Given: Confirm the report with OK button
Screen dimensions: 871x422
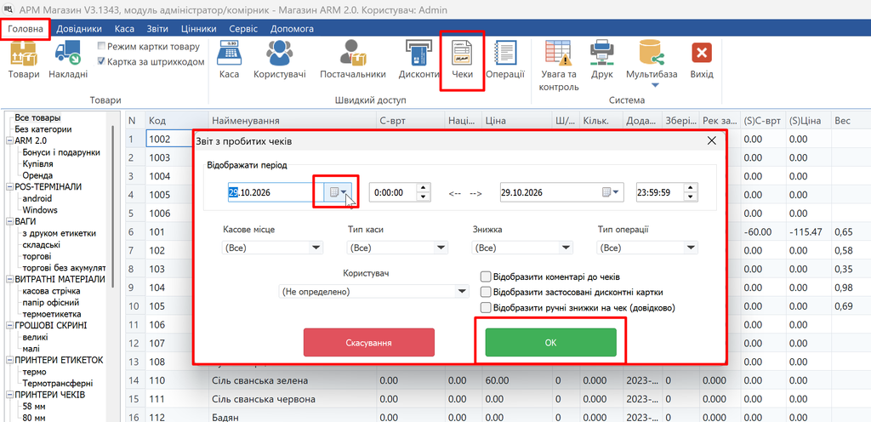Looking at the screenshot, I should coord(550,343).
